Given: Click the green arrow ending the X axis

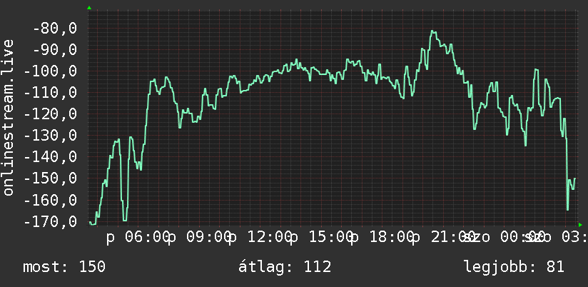Looking at the screenshot, I should (580, 225).
